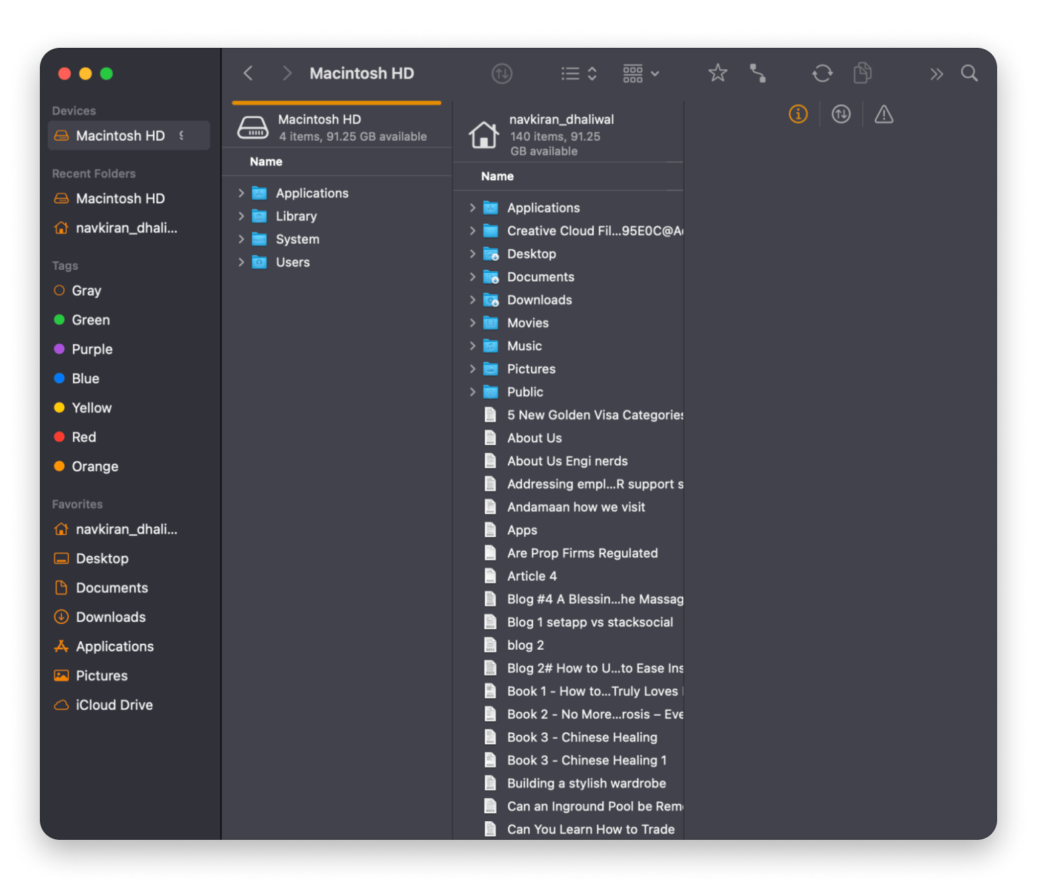Expand the Music folder
The height and width of the screenshot is (893, 1037).
[x=473, y=346]
